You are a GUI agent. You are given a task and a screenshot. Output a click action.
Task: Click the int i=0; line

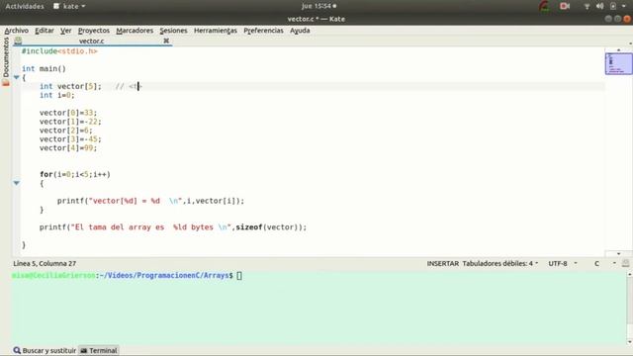[x=57, y=95]
